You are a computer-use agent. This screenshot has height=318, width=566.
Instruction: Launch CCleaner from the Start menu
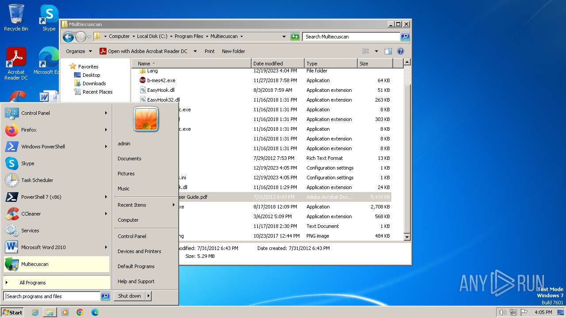(x=57, y=214)
